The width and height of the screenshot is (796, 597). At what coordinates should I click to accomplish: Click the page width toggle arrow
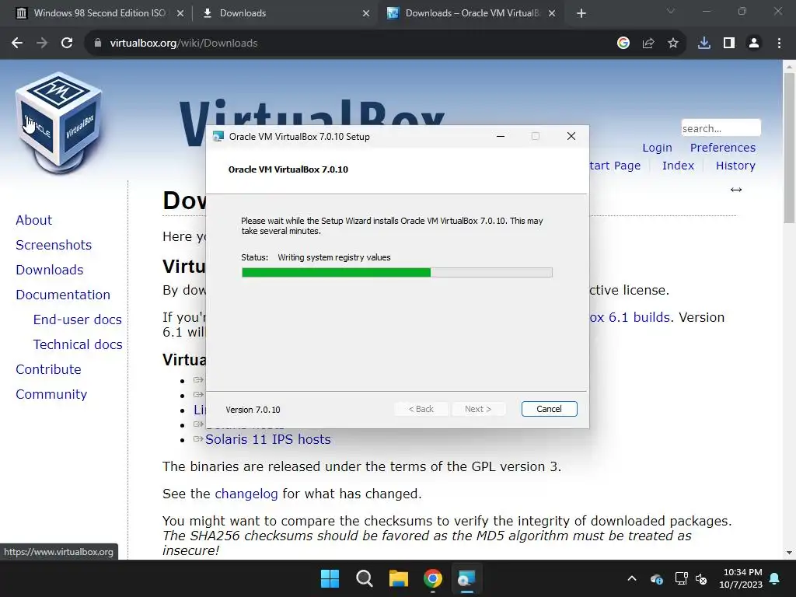tap(736, 190)
